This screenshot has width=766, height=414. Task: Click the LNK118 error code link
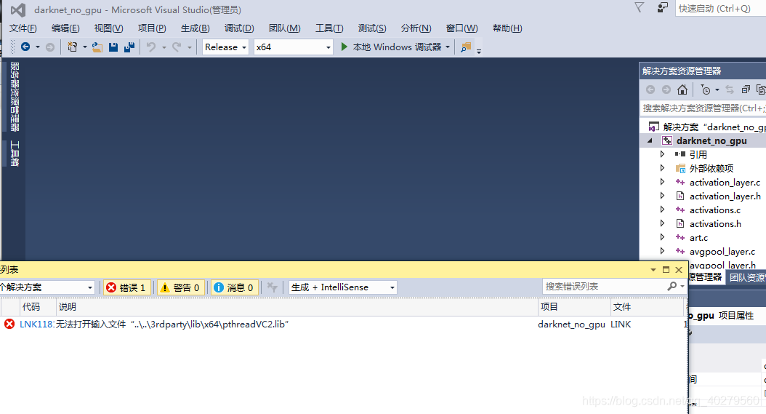click(x=36, y=324)
